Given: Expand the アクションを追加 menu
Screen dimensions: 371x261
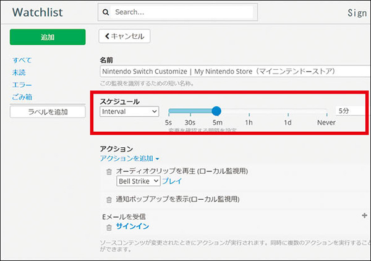Looking at the screenshot, I should coord(129,158).
